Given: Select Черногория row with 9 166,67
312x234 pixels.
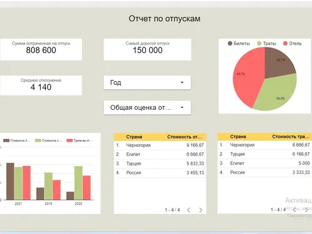Looking at the screenshot, I should click(x=160, y=145).
